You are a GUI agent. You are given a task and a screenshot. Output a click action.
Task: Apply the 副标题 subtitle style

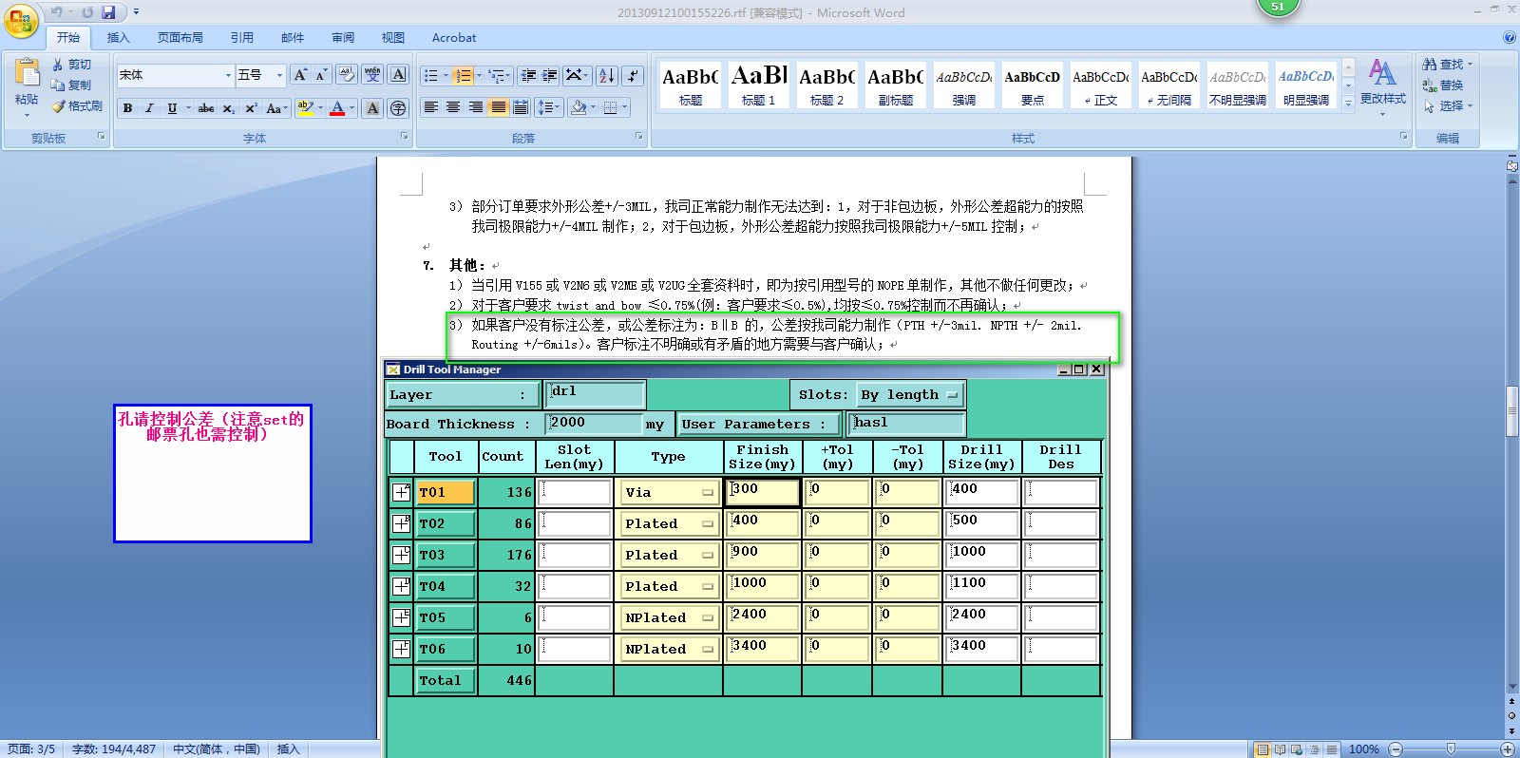tap(896, 85)
